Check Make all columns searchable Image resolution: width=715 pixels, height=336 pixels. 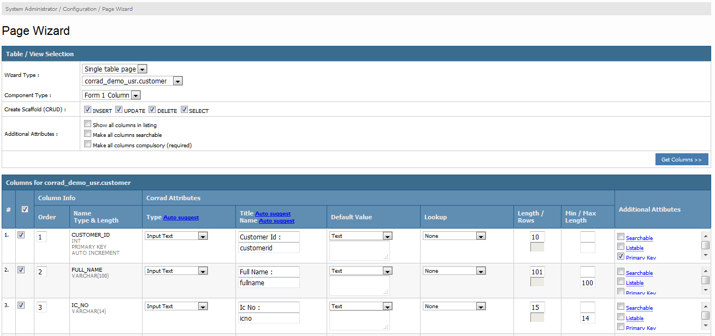point(87,134)
